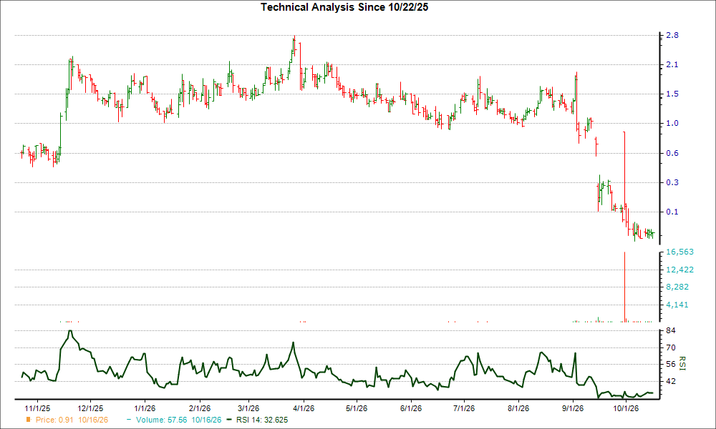Image resolution: width=716 pixels, height=429 pixels.
Task: Click the 12,422 volume axis label
Action: (680, 270)
